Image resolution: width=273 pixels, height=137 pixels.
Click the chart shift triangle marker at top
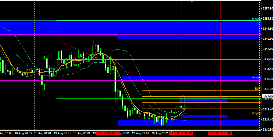point(192,2)
